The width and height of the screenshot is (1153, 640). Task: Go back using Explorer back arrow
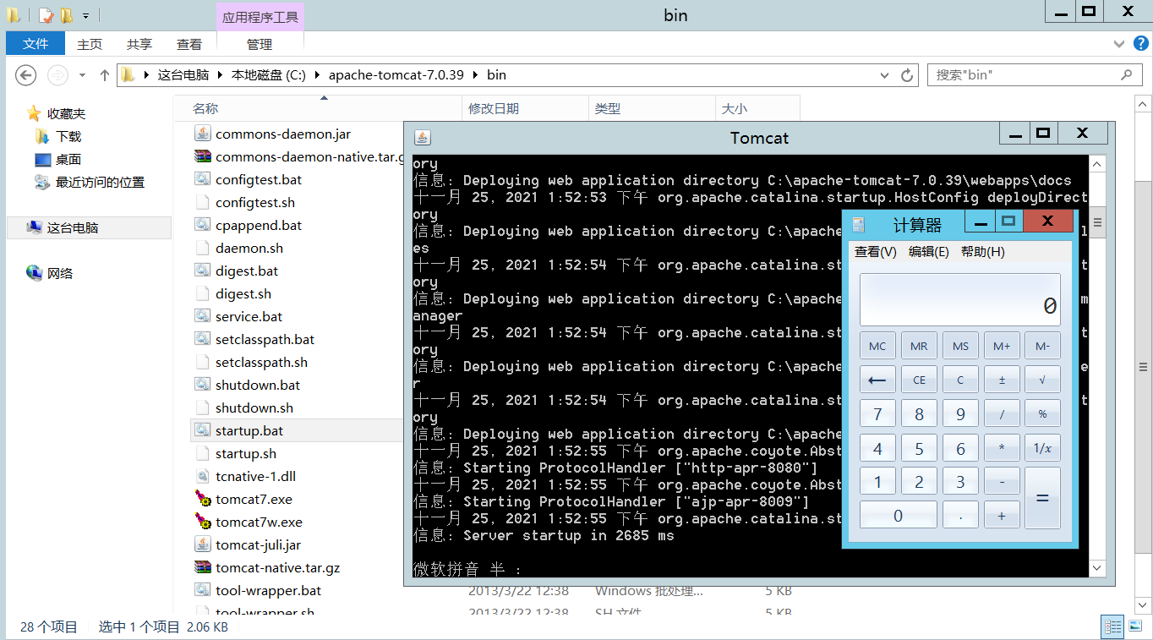point(26,75)
